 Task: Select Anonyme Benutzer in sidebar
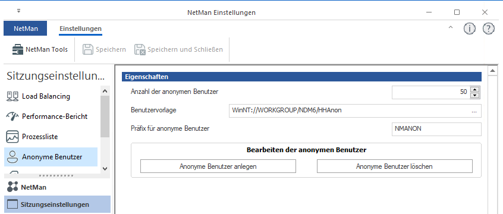coord(51,157)
